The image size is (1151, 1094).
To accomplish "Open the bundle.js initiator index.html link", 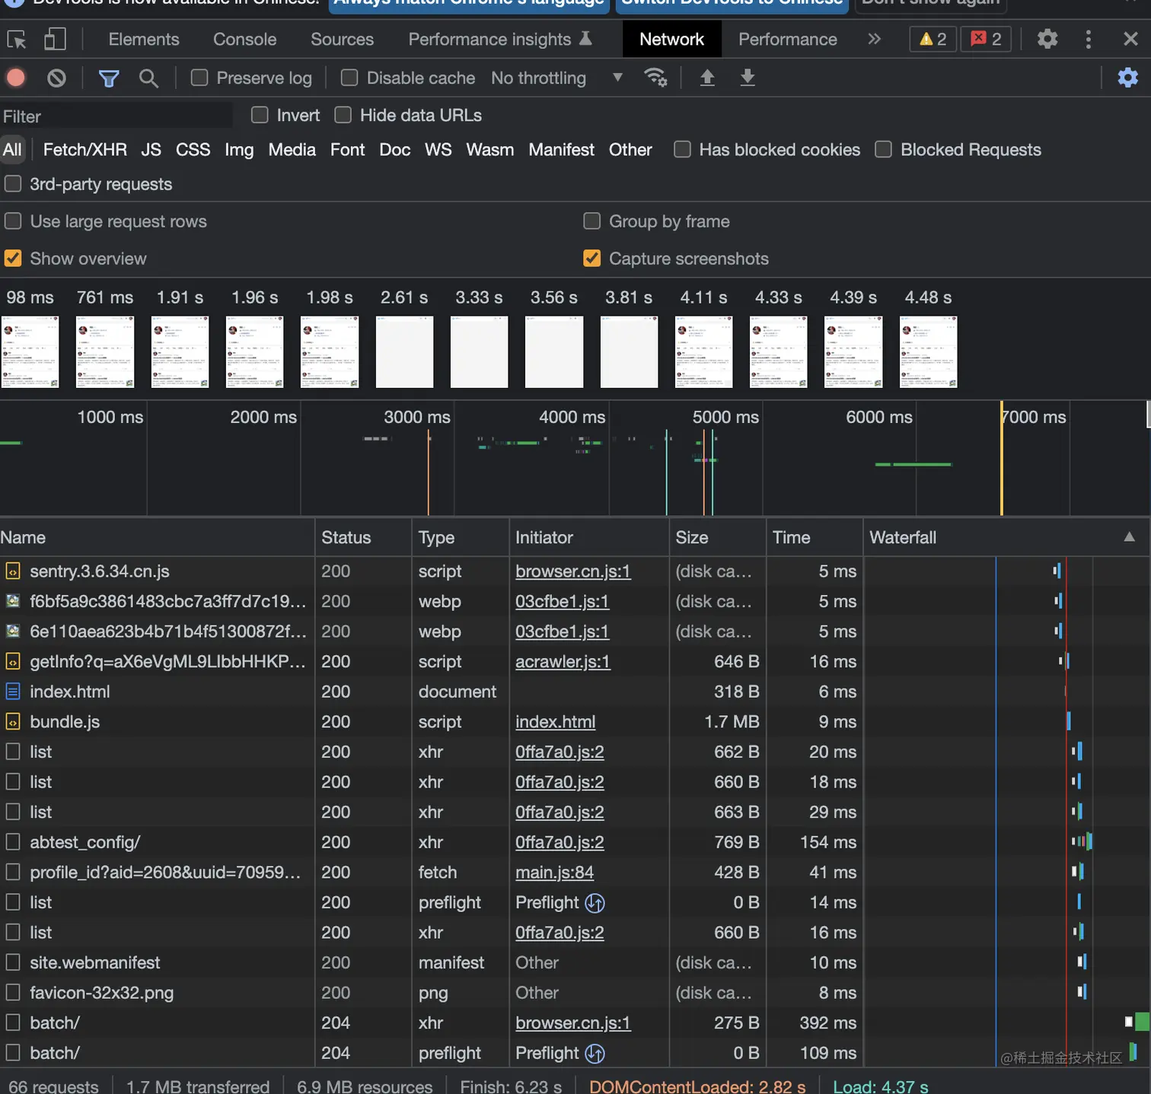I will tap(555, 722).
